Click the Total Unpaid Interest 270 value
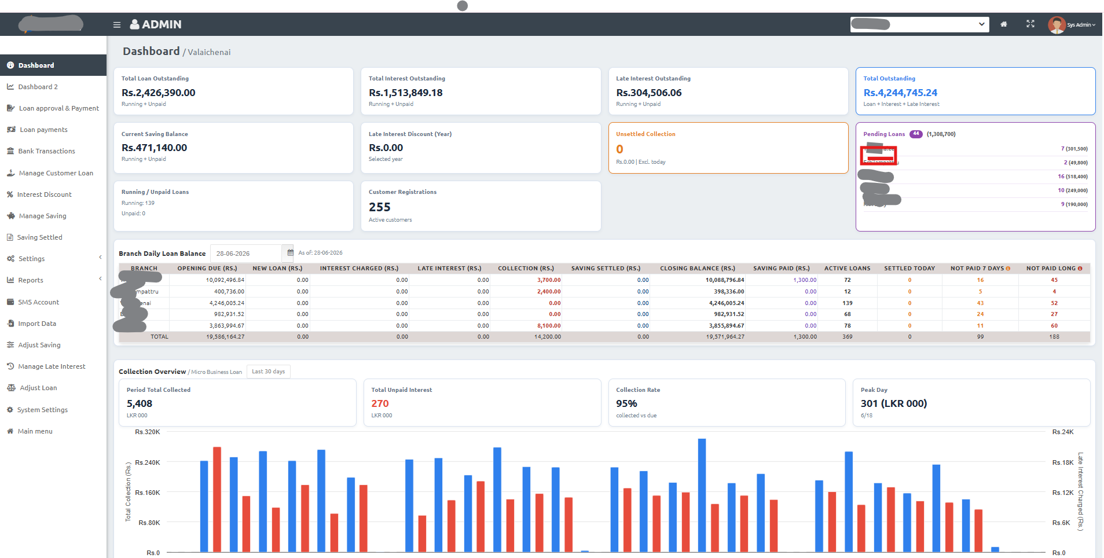Image resolution: width=1104 pixels, height=558 pixels. [380, 403]
